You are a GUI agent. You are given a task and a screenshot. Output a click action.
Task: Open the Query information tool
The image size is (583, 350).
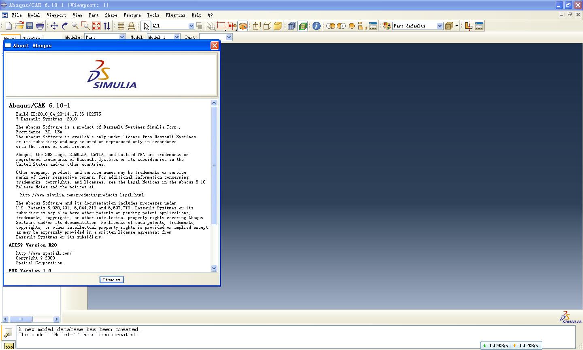(x=317, y=26)
